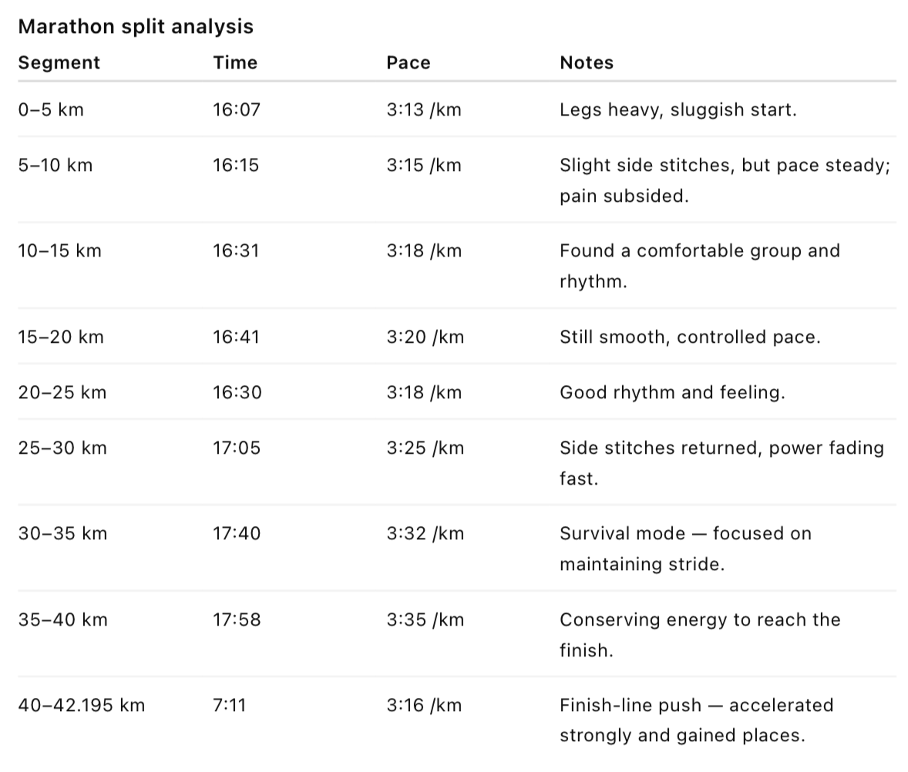Click the "Legs heavy, sluggish start" note
This screenshot has width=908, height=772.
tap(678, 109)
